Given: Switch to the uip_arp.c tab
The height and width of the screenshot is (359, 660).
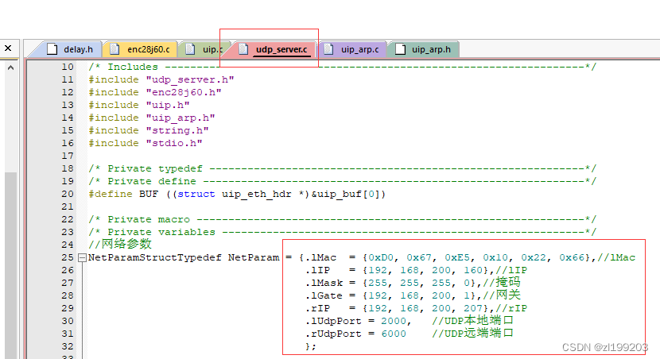Looking at the screenshot, I should pos(353,49).
